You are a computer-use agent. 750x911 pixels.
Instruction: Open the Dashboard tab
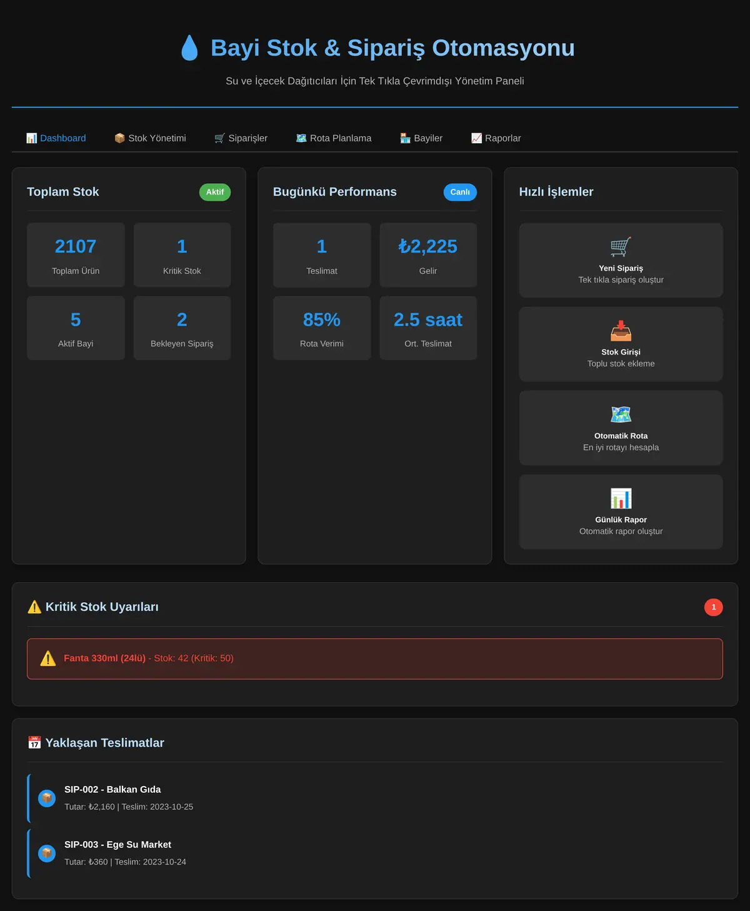tap(56, 138)
